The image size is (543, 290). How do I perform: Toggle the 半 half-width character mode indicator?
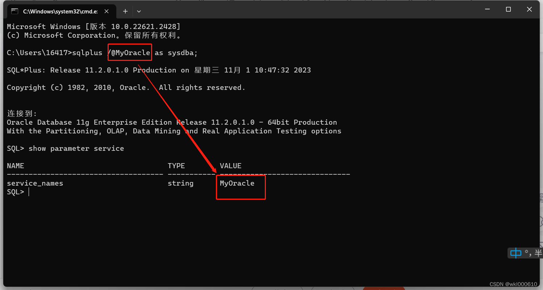539,253
